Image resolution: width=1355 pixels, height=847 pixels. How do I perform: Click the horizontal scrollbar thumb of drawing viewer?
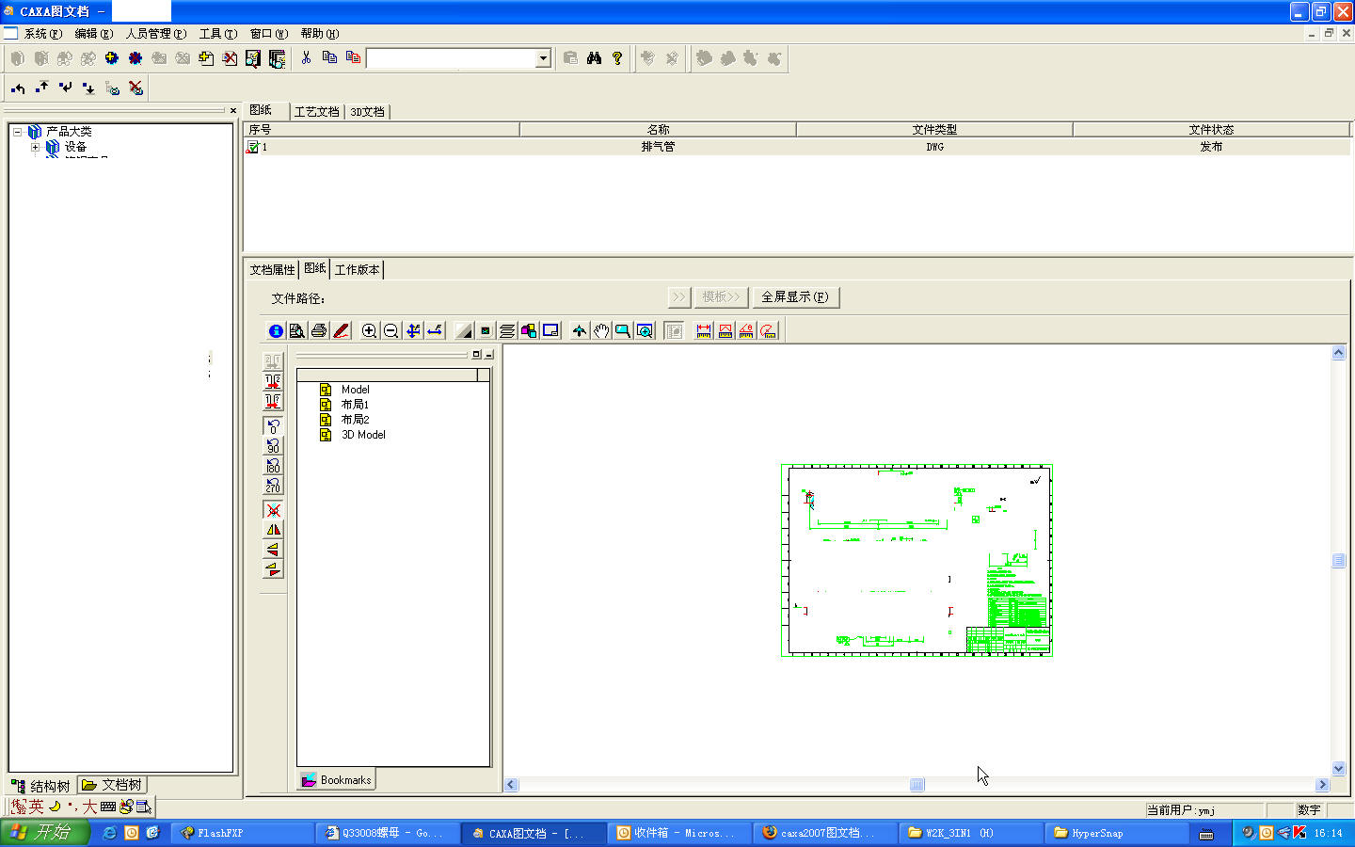tap(917, 785)
